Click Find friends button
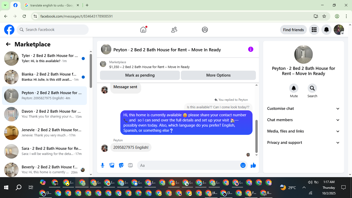 (294, 30)
